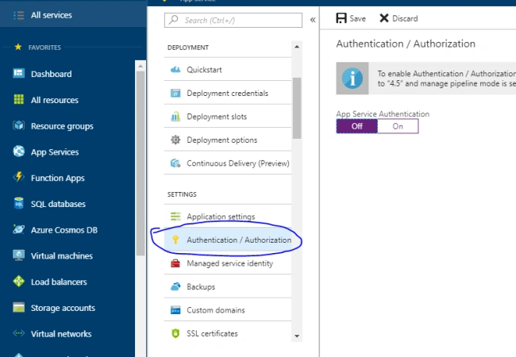
Task: Open Function Apps from favorites
Action: 67,178
